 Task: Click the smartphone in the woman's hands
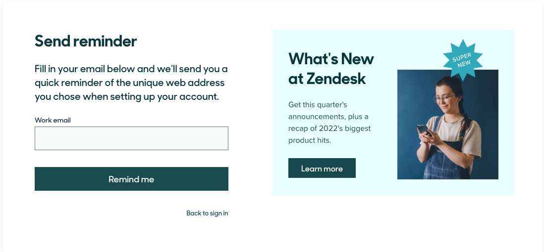tap(423, 130)
